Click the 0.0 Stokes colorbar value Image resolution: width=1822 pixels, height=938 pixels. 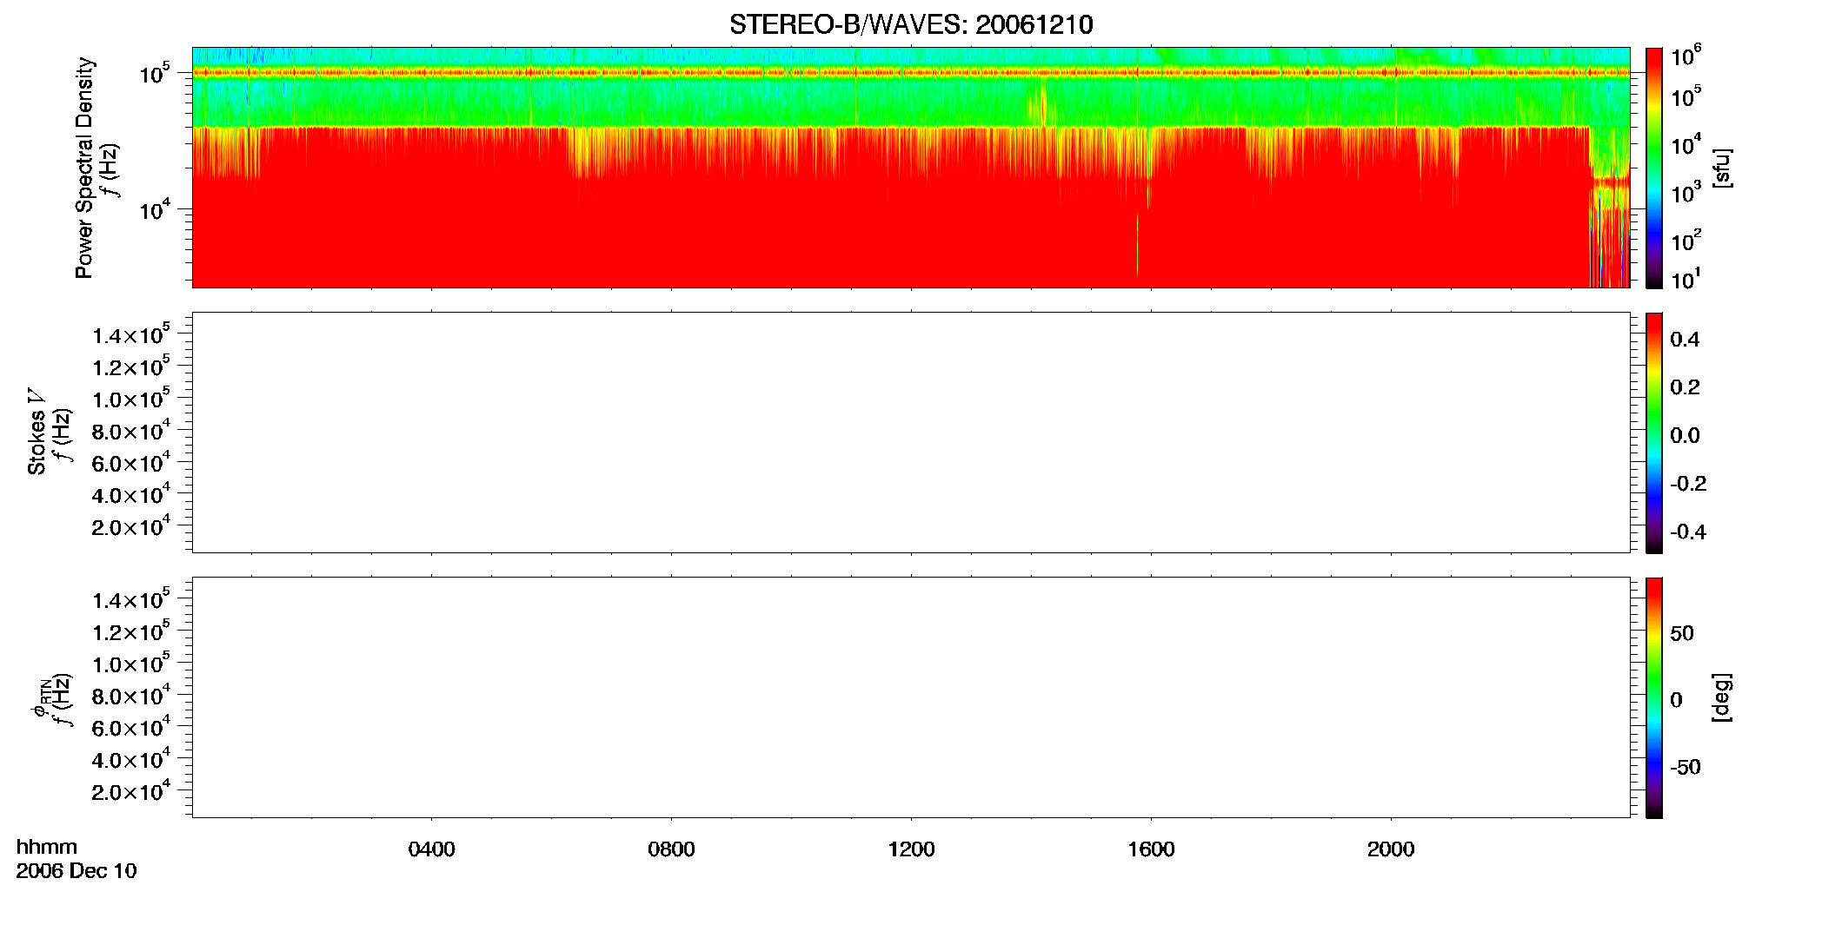coord(1685,436)
